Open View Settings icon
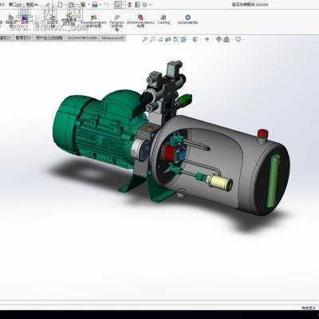Viewport: 319px width, 319px height. click(238, 40)
